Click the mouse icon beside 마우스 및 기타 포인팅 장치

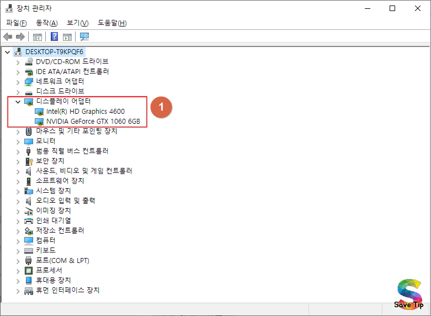[x=29, y=131]
